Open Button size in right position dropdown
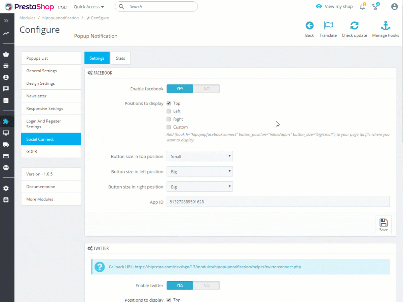 (200, 187)
